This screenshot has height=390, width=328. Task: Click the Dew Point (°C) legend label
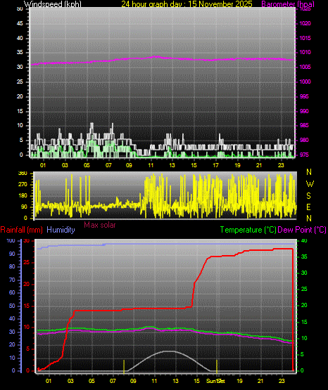tap(302, 230)
